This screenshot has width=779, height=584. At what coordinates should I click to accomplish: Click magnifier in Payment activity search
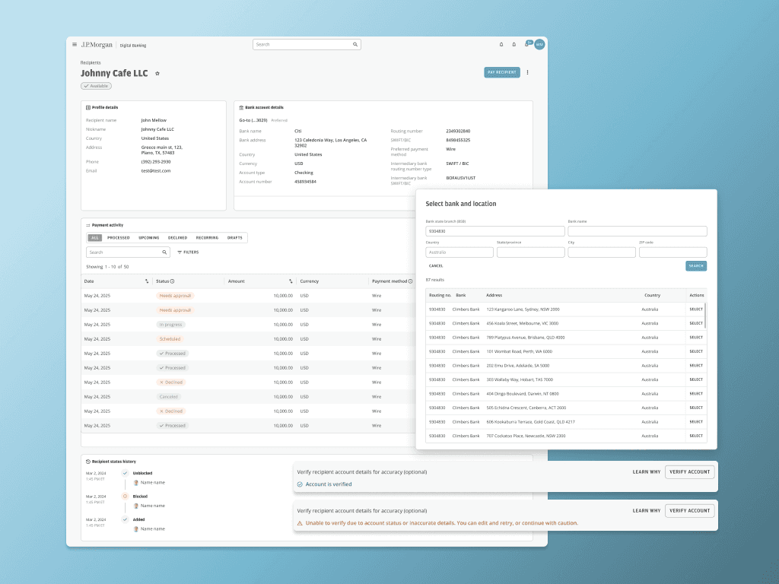164,252
